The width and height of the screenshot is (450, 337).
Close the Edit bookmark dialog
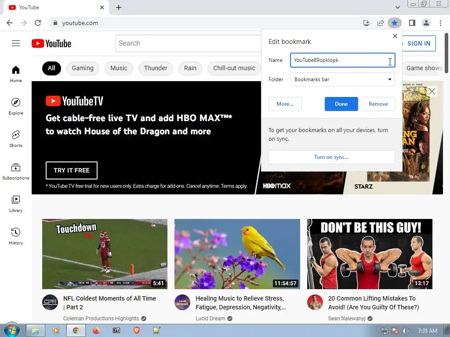click(x=395, y=36)
